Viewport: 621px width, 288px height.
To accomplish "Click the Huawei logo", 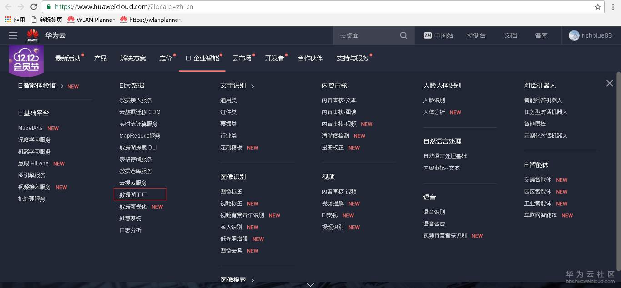I will pos(32,35).
